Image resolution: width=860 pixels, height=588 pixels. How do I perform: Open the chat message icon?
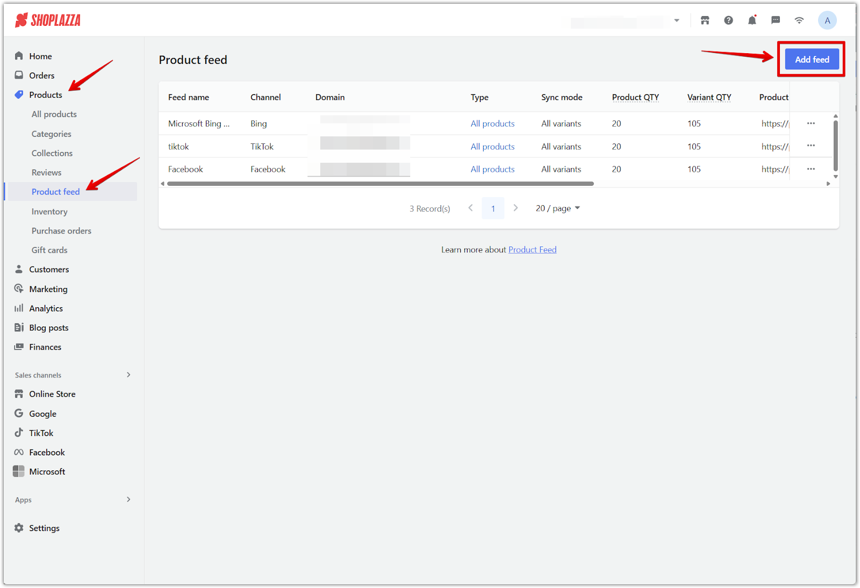pyautogui.click(x=776, y=20)
